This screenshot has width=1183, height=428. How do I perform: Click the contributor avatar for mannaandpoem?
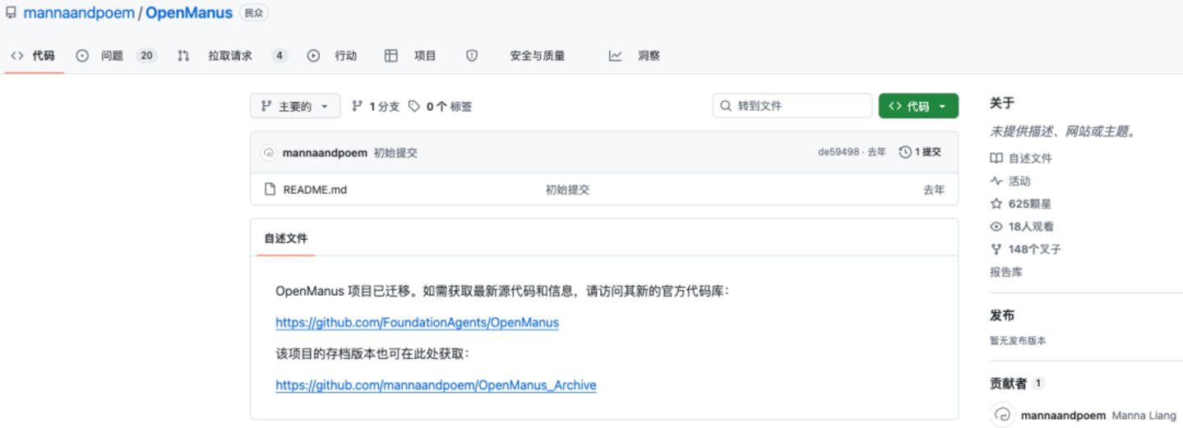click(1001, 416)
